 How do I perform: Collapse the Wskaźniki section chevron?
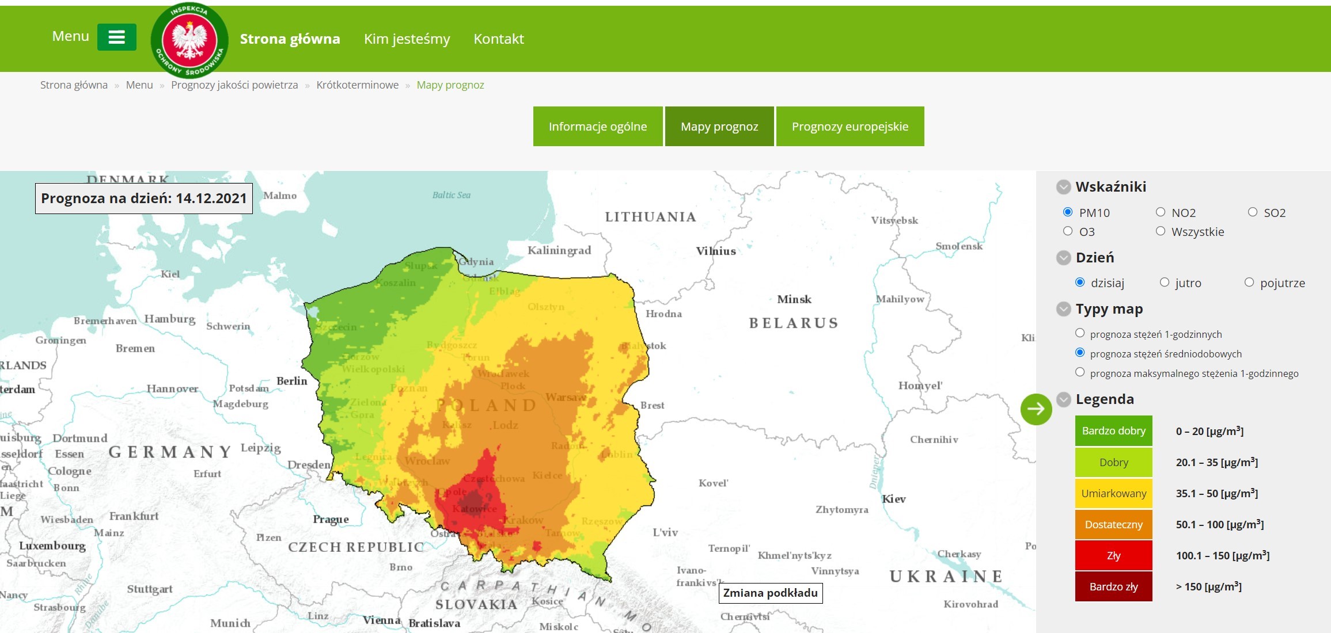tap(1063, 187)
